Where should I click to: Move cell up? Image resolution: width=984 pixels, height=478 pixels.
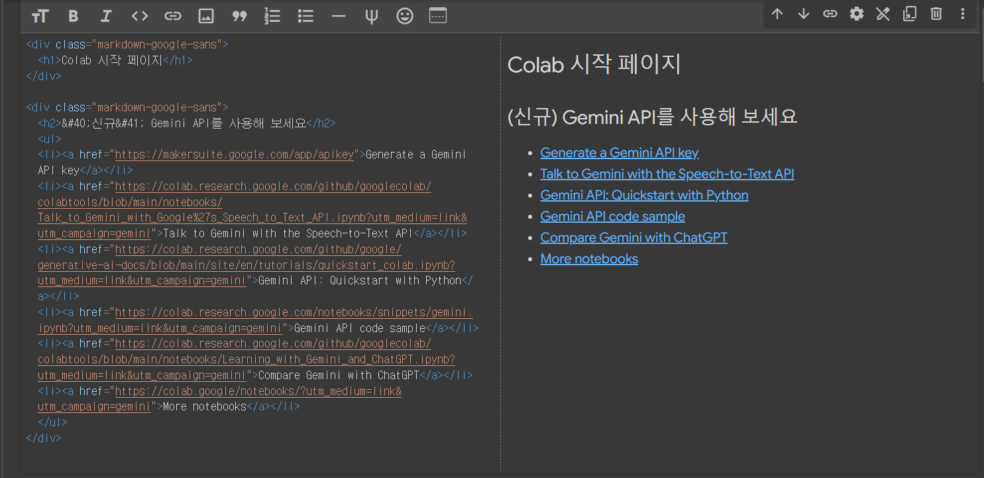pos(777,14)
